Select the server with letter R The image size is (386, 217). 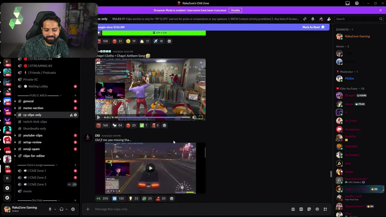[7, 178]
